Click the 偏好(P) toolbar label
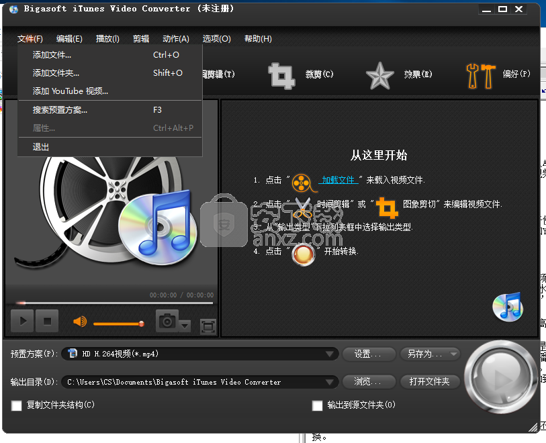The image size is (546, 443). click(x=516, y=74)
